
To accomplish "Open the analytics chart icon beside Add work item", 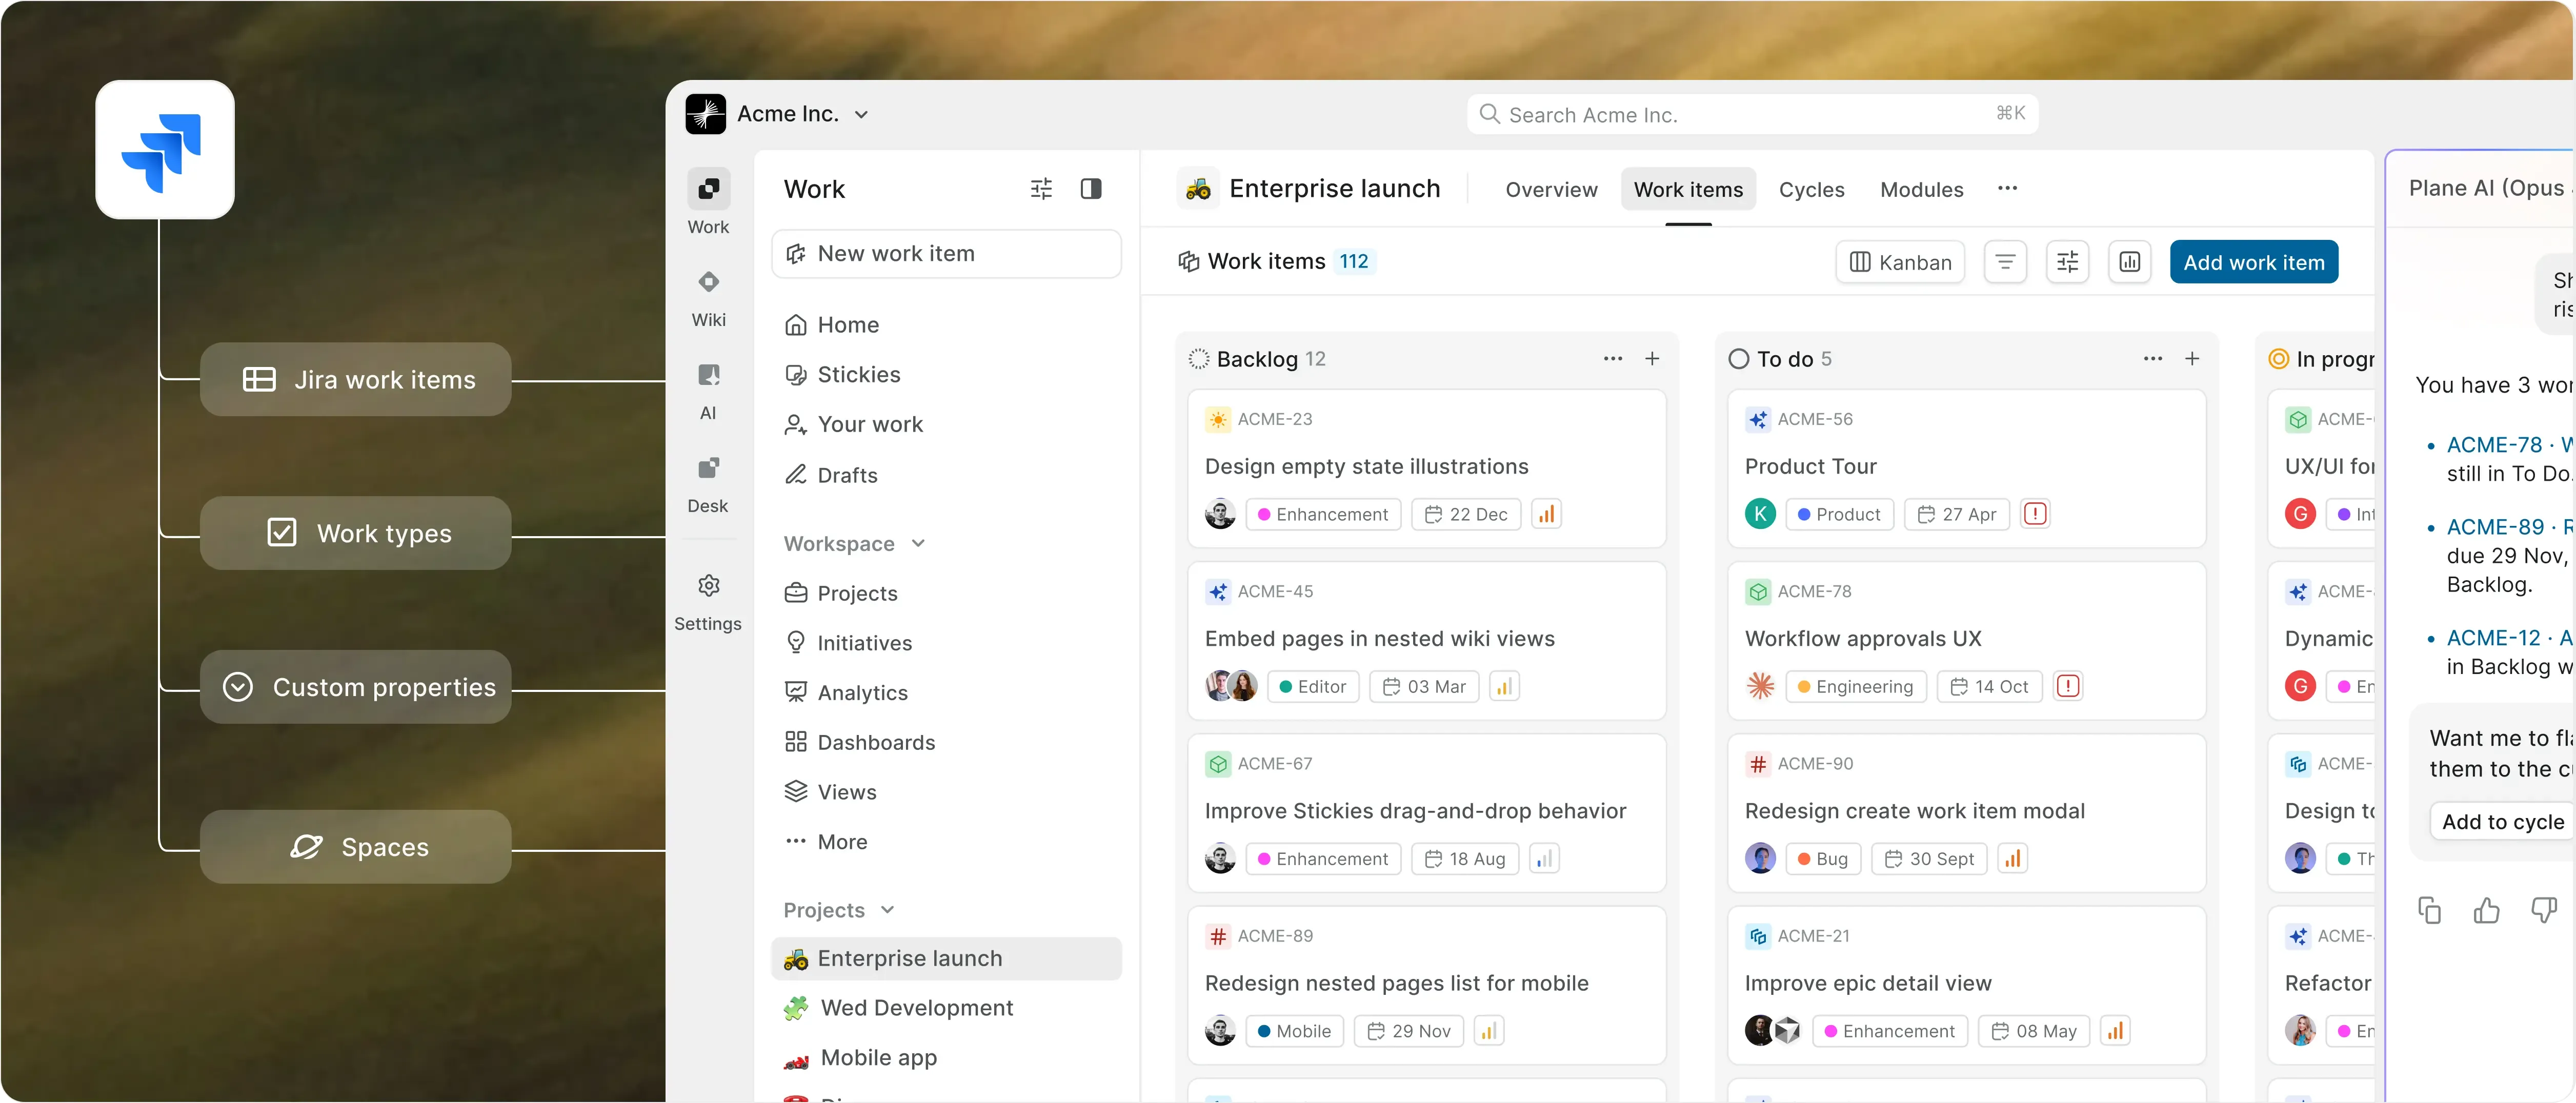I will (2130, 262).
